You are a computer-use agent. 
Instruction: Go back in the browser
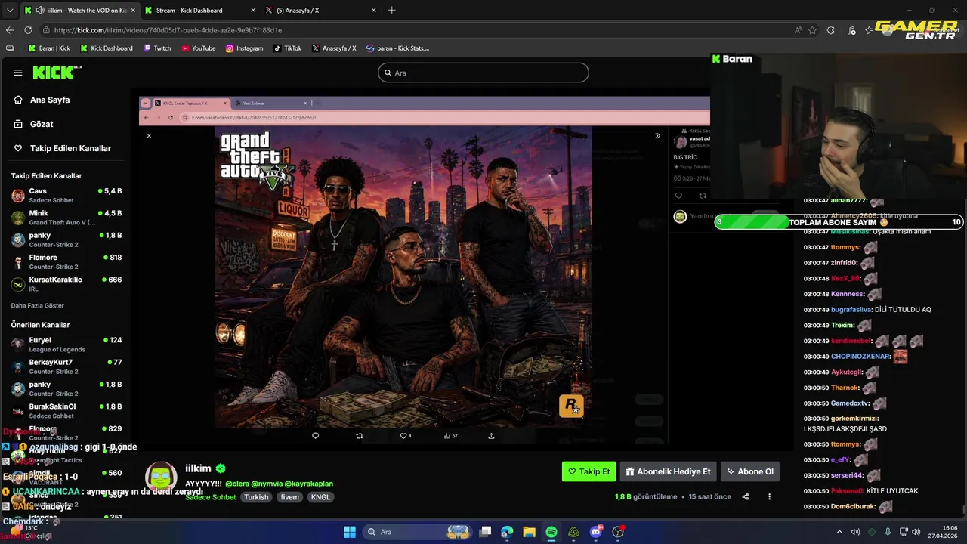tap(10, 30)
